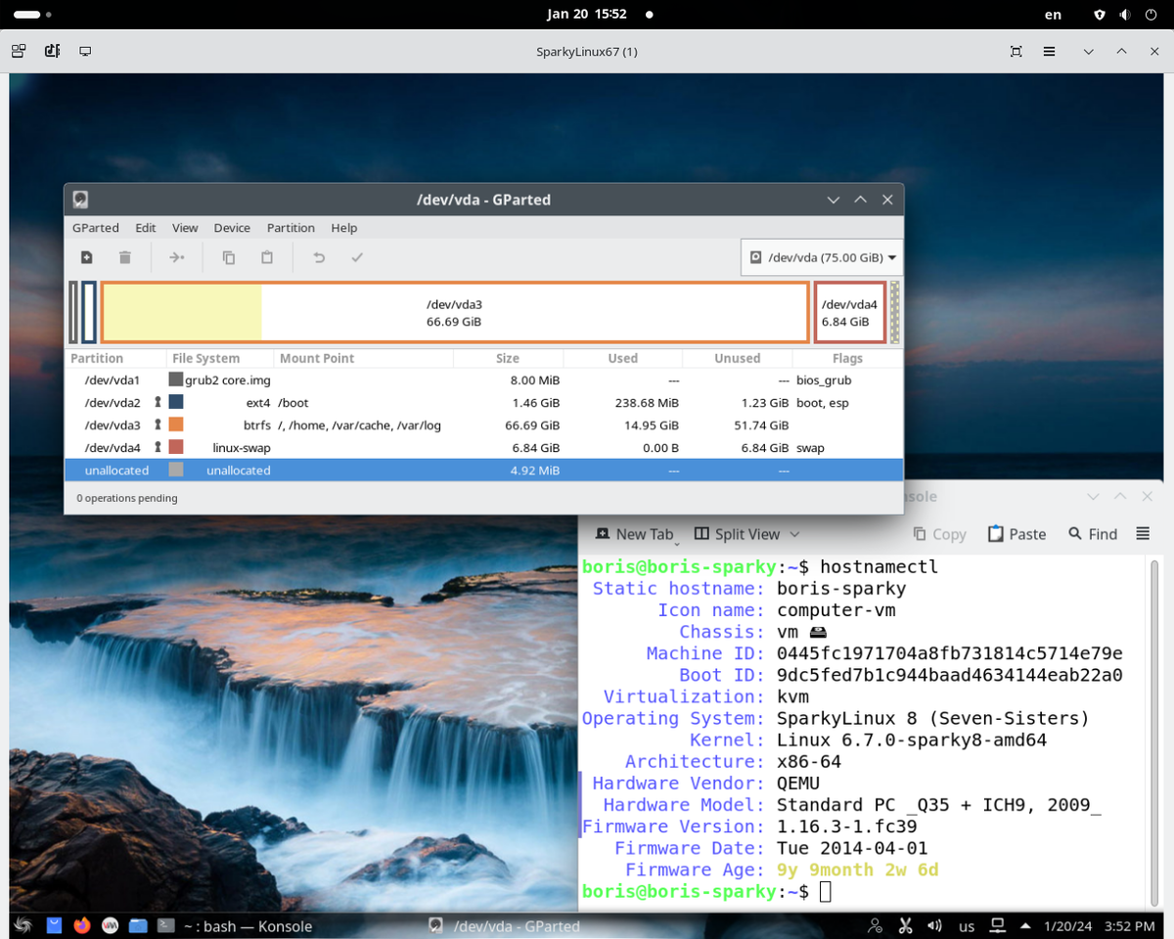Select the Delete partition tool
Image resolution: width=1174 pixels, height=939 pixels.
124,256
